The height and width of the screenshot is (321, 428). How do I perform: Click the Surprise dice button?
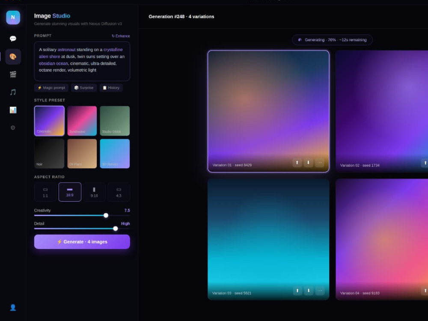(x=84, y=88)
